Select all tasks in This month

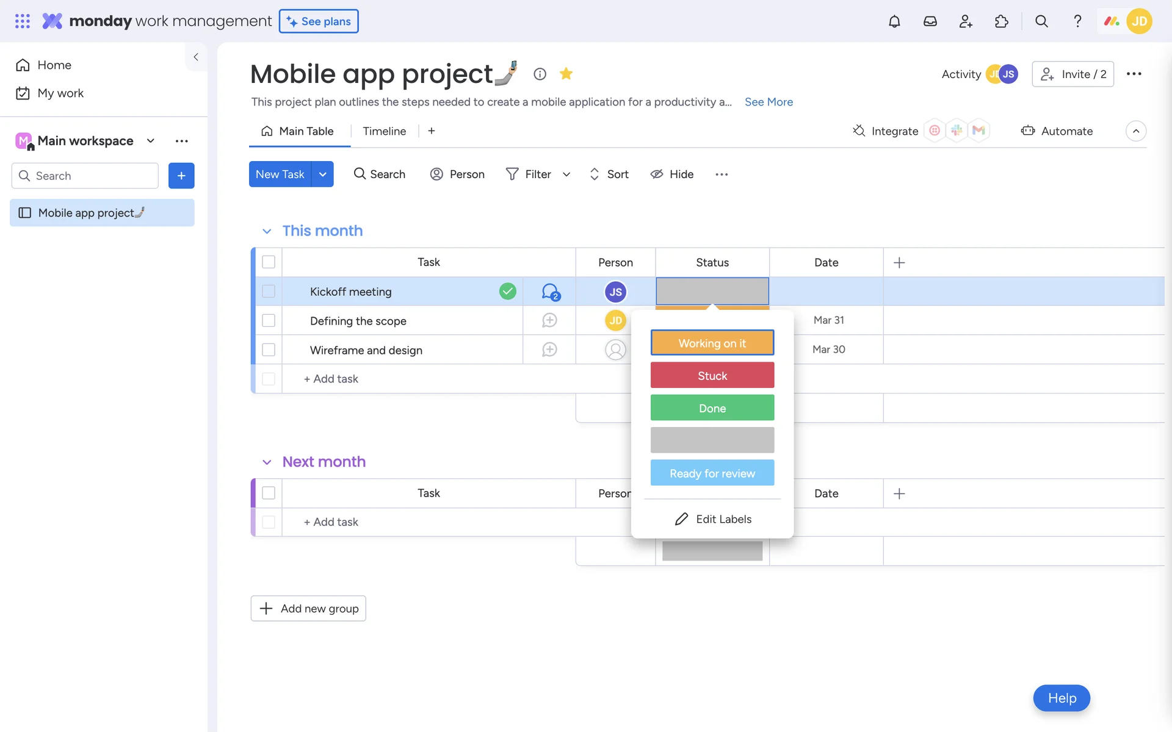pyautogui.click(x=269, y=262)
